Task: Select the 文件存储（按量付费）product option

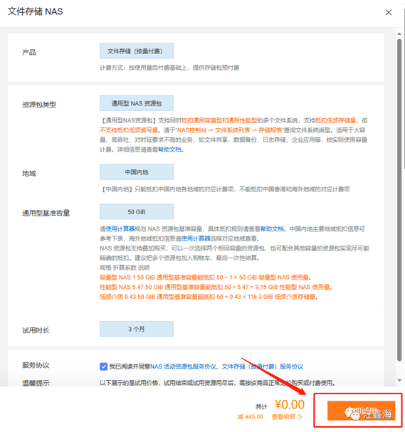Action: [x=137, y=51]
